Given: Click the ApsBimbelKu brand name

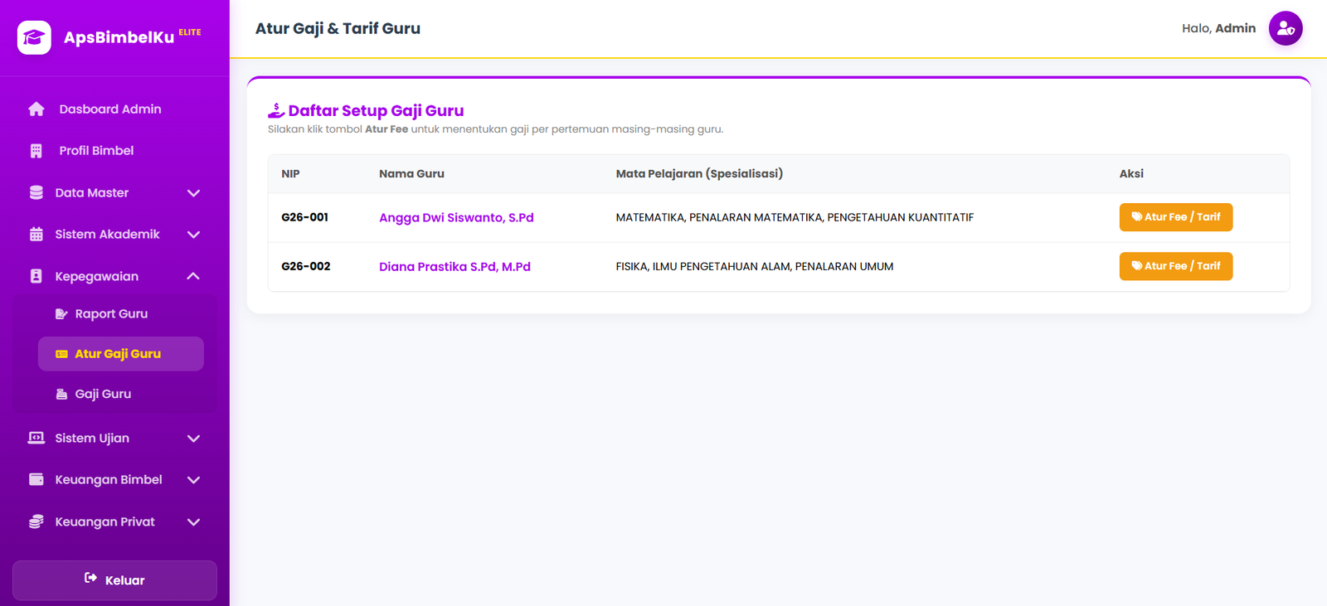Looking at the screenshot, I should tap(119, 37).
